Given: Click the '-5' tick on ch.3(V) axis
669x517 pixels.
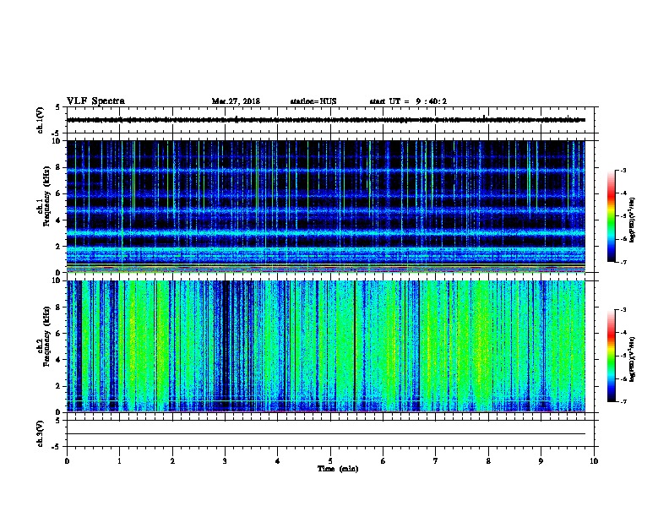Looking at the screenshot, I should coord(57,447).
